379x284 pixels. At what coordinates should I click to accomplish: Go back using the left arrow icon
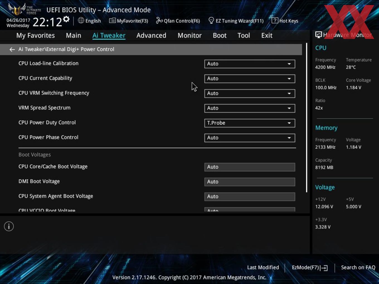(12, 49)
